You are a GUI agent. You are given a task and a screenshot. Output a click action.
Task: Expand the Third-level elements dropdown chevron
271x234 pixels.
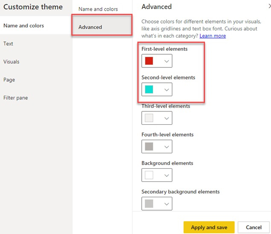pyautogui.click(x=167, y=118)
